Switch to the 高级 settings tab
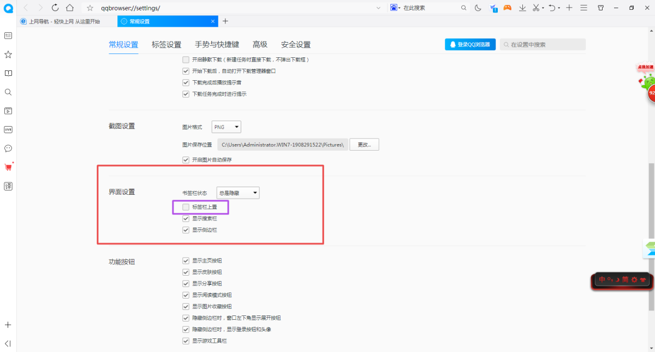Screen dimensions: 655x352 [260, 45]
